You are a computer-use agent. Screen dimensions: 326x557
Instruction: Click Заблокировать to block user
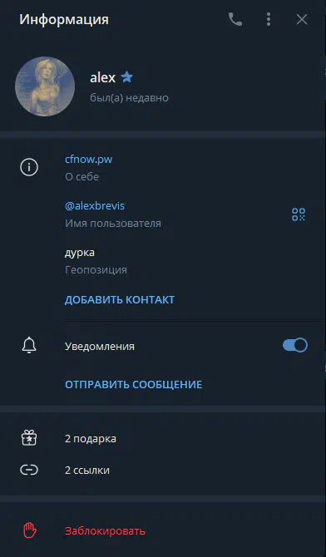pos(105,531)
